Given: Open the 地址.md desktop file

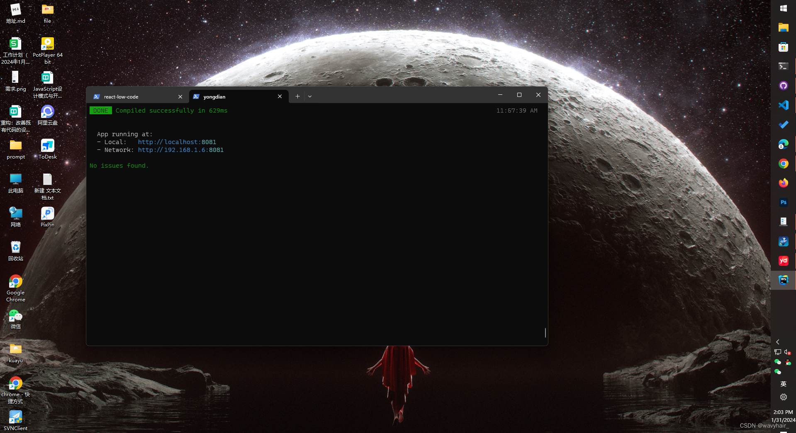Looking at the screenshot, I should pyautogui.click(x=16, y=13).
